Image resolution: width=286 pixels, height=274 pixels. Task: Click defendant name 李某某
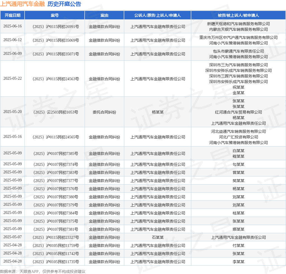pos(239,262)
